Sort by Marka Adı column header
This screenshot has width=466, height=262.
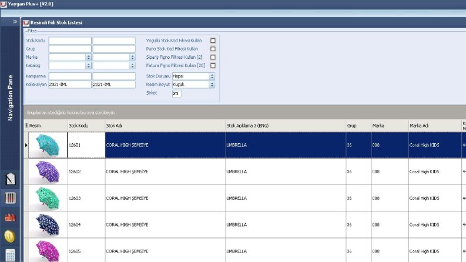point(435,126)
